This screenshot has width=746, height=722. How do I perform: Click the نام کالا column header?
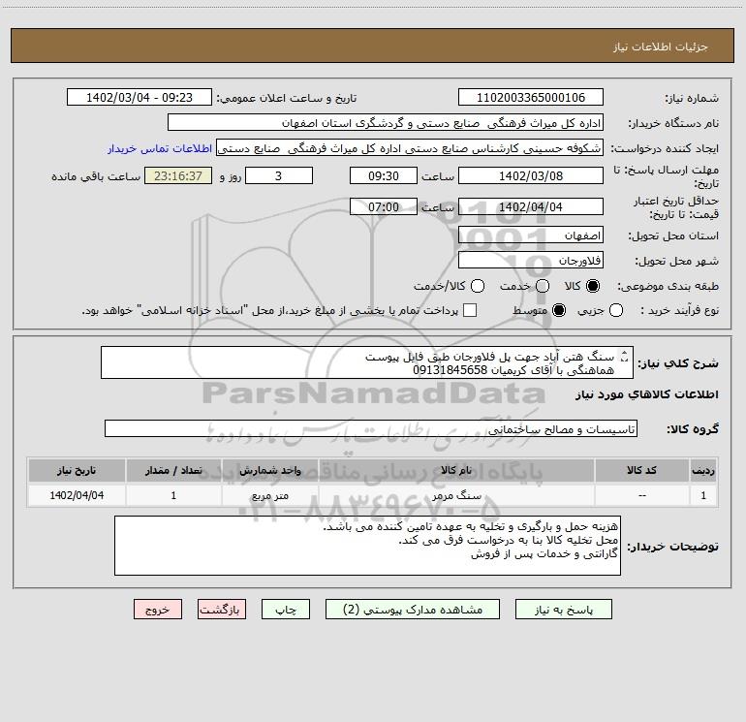tap(456, 470)
